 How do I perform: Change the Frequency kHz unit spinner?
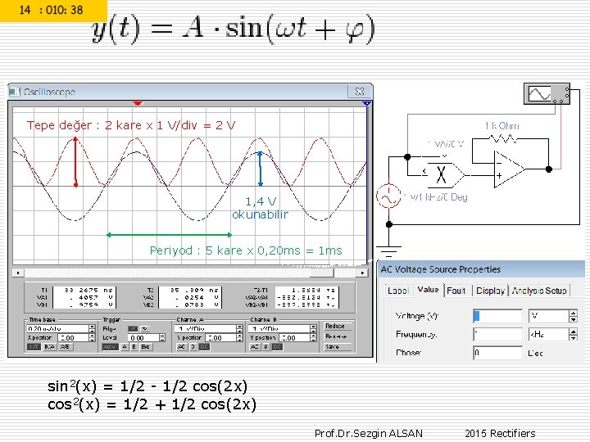573,334
